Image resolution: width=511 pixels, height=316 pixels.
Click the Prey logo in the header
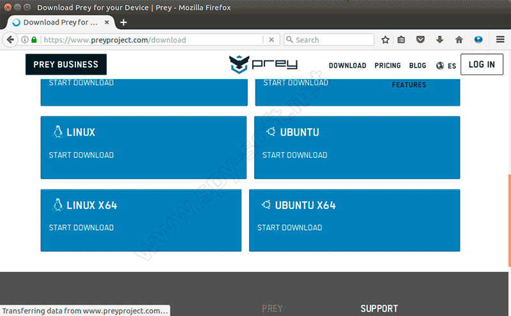click(x=263, y=64)
